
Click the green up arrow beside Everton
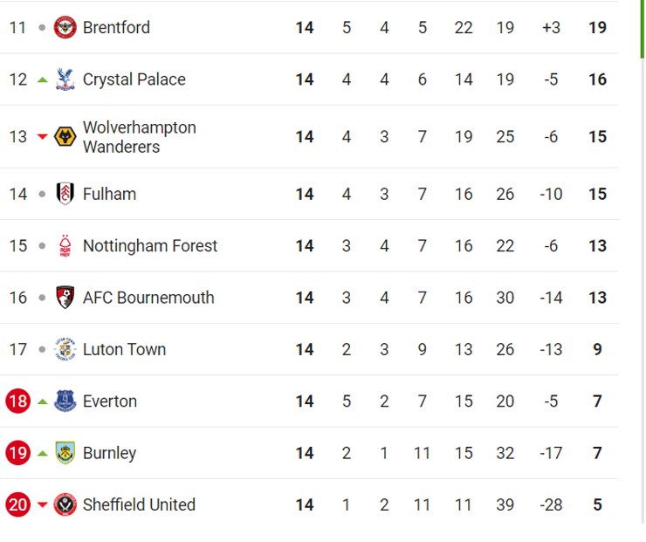pos(43,401)
